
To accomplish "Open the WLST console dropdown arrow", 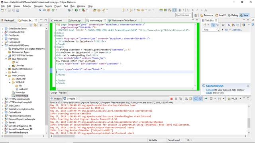I will pyautogui.click(x=240, y=99).
